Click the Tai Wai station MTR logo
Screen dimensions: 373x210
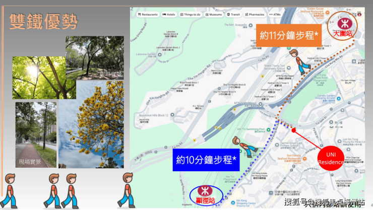coord(344,24)
